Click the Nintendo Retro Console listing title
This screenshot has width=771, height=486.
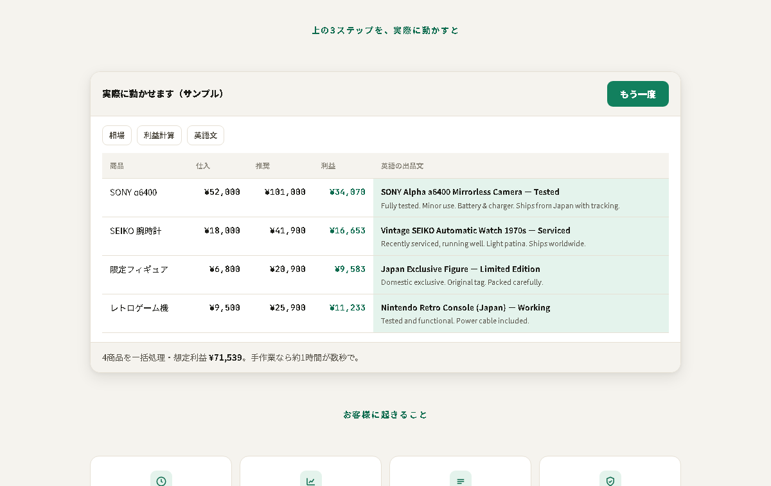point(466,308)
